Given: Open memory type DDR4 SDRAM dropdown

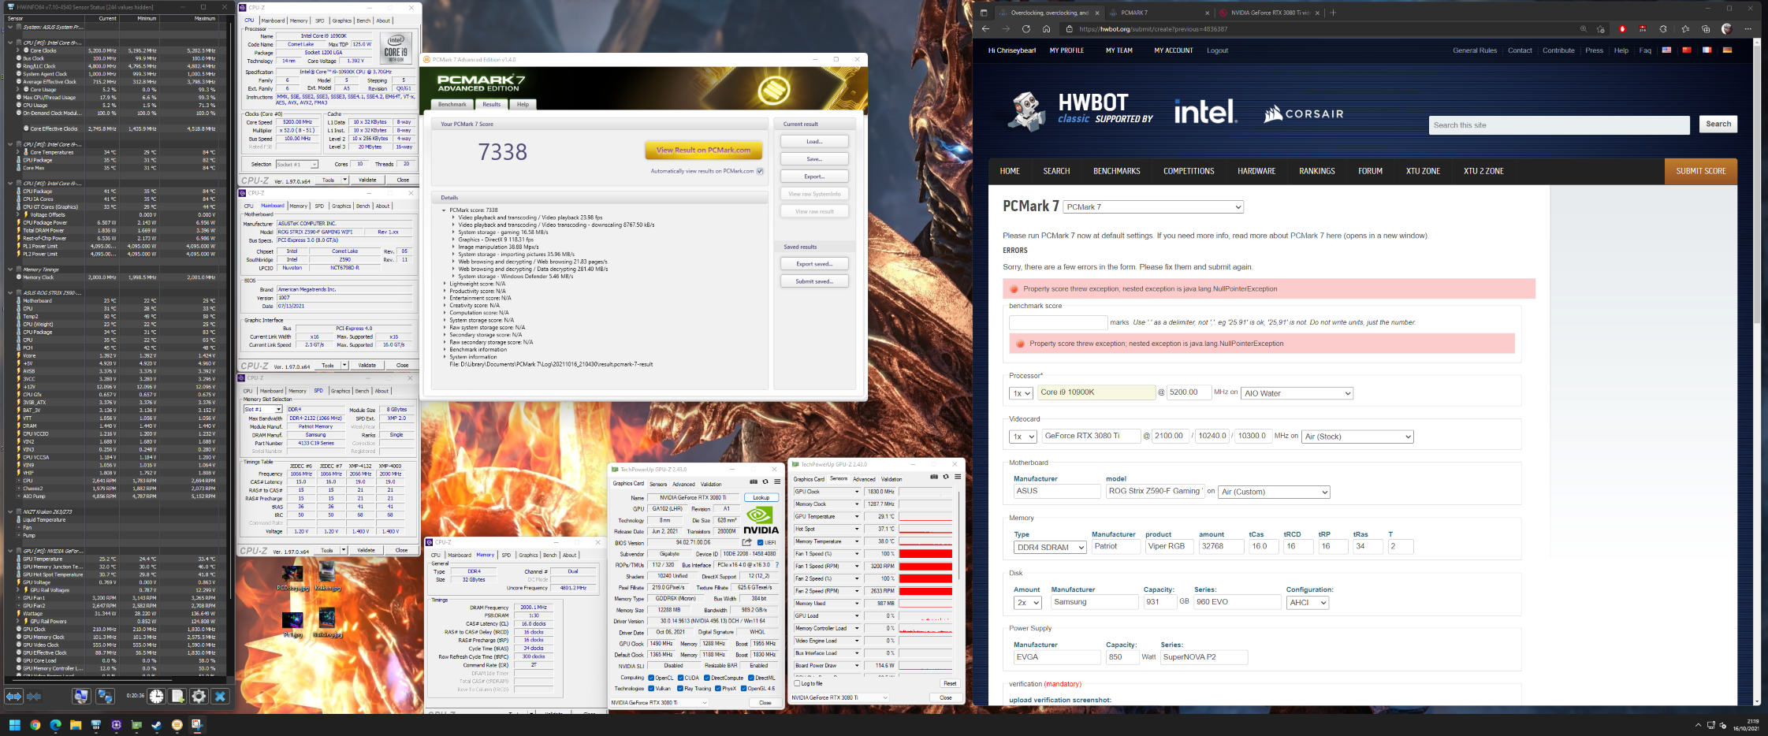Looking at the screenshot, I should coord(1050,547).
